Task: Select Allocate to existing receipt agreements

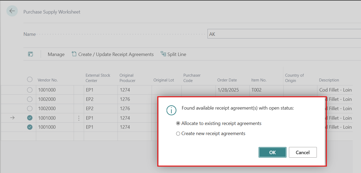Action: coord(178,123)
